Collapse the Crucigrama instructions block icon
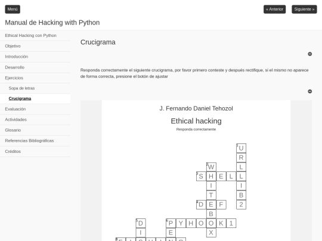Viewport: 322px width, 241px height. coord(310,54)
